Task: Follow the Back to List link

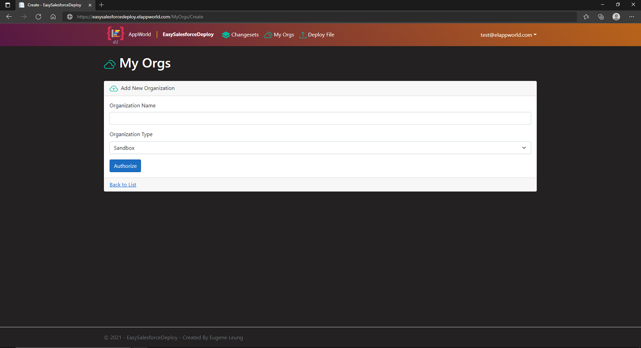Action: click(x=123, y=185)
